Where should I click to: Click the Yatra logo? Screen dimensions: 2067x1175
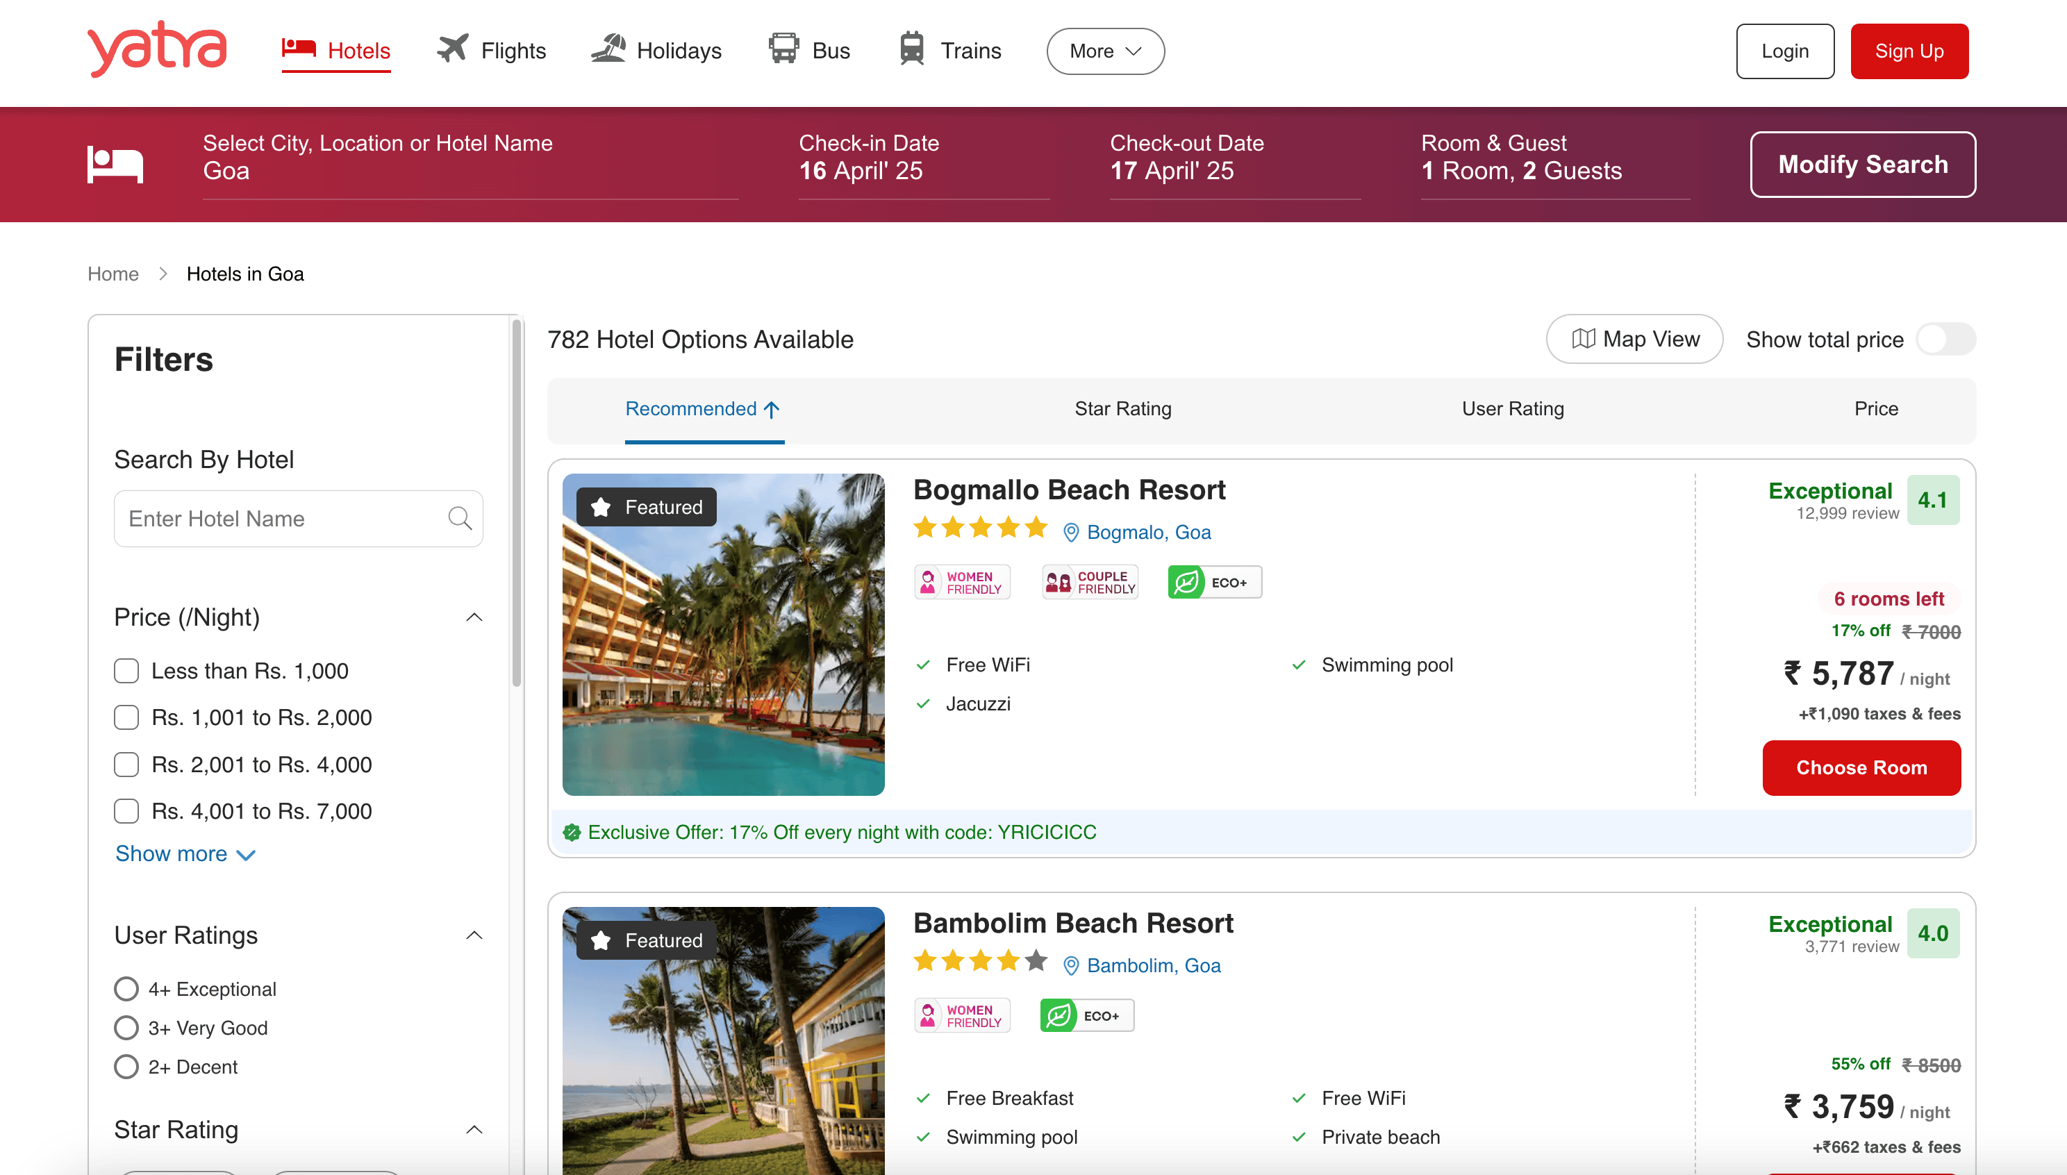(x=156, y=50)
